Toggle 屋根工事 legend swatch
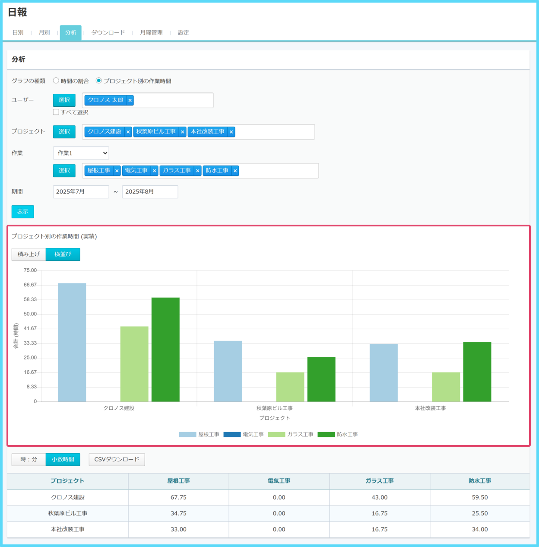The image size is (539, 547). coord(188,435)
